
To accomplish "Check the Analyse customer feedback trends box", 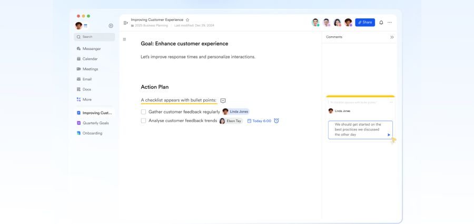I will (x=143, y=121).
